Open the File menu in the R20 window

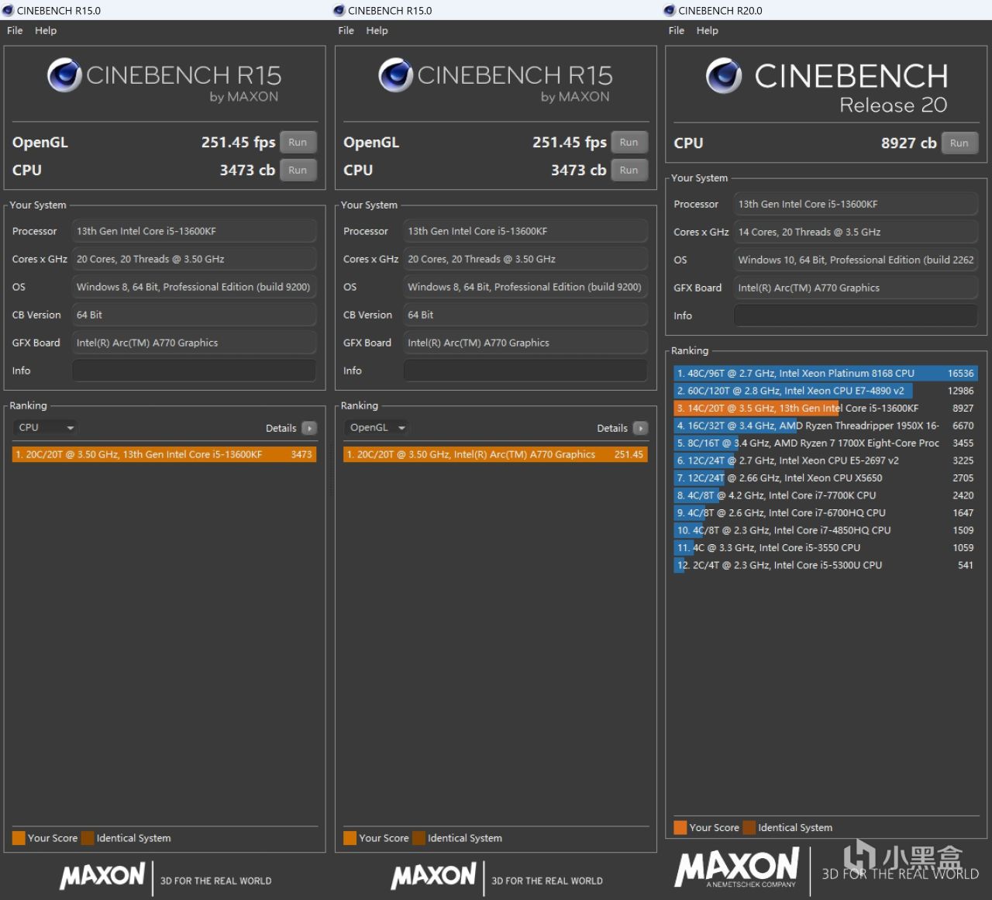point(677,30)
